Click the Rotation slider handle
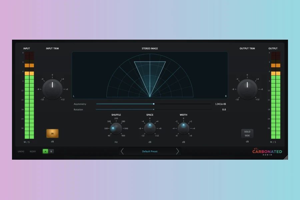Image resolution: width=300 pixels, height=200 pixels. click(154, 109)
